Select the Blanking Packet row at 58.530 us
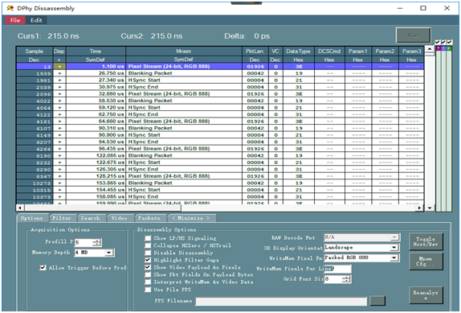This screenshot has height=313, width=461. point(220,101)
